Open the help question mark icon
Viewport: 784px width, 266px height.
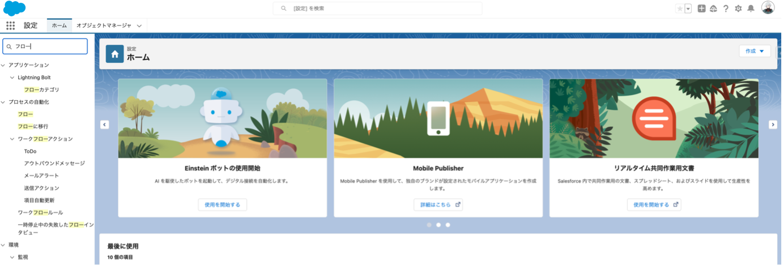[726, 8]
